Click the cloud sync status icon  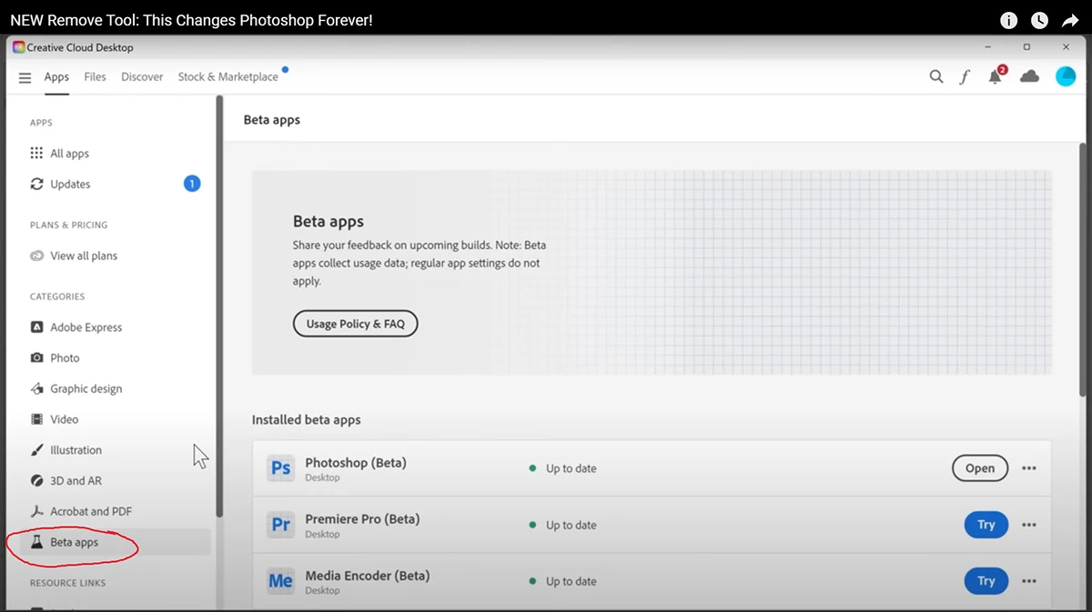click(1029, 77)
